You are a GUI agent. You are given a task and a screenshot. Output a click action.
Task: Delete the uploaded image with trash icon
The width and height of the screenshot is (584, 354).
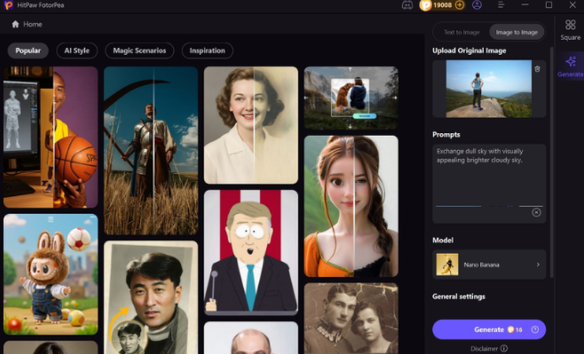pos(538,69)
